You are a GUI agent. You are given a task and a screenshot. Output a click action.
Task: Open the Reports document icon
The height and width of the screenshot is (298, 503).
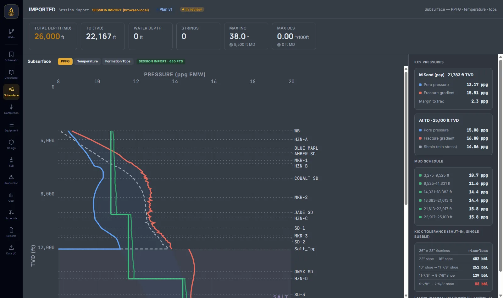(x=11, y=232)
